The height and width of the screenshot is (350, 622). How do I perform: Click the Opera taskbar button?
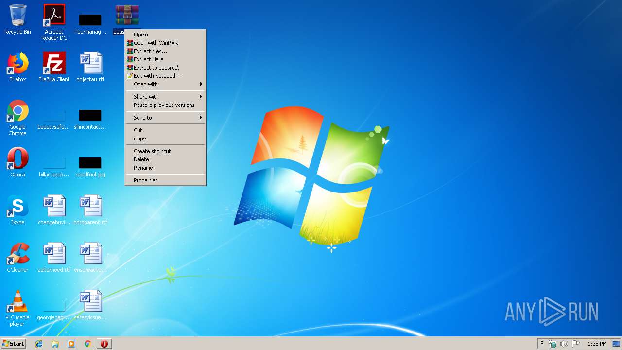(x=104, y=344)
